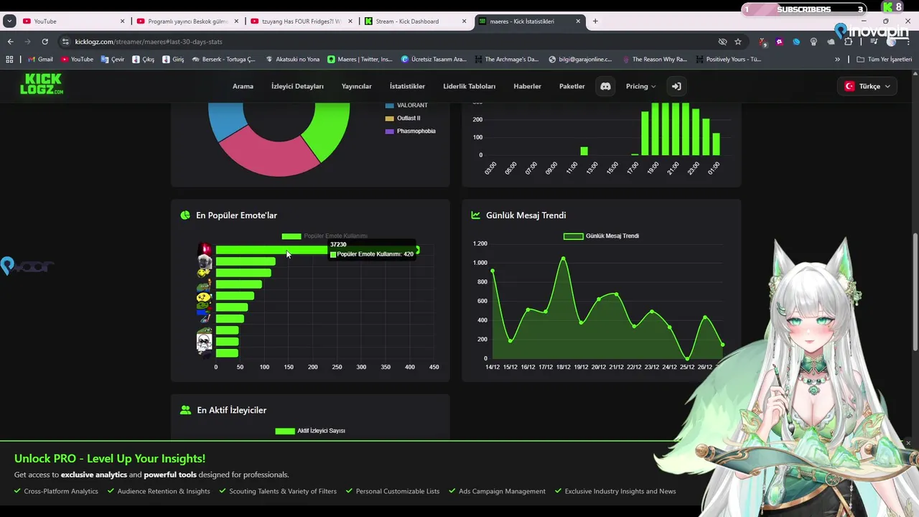
Task: Open Tüm Yer İşaretleri bookmarks folder
Action: point(885,59)
